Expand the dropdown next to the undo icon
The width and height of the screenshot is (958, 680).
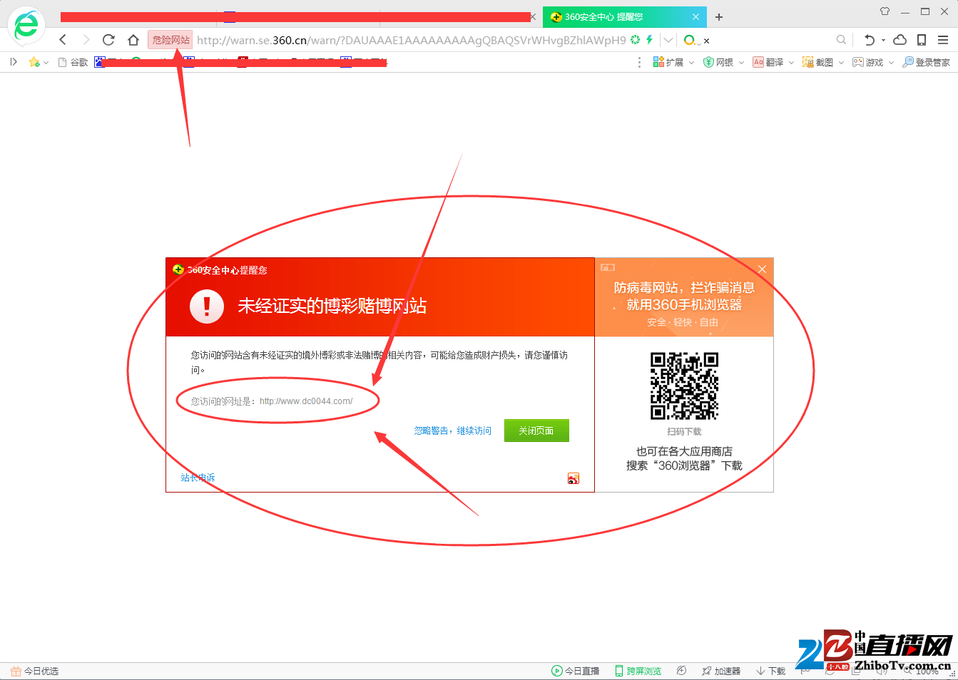[882, 39]
